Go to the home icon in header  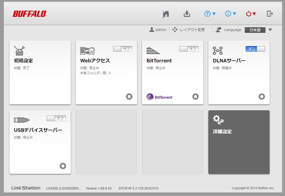[x=166, y=14]
